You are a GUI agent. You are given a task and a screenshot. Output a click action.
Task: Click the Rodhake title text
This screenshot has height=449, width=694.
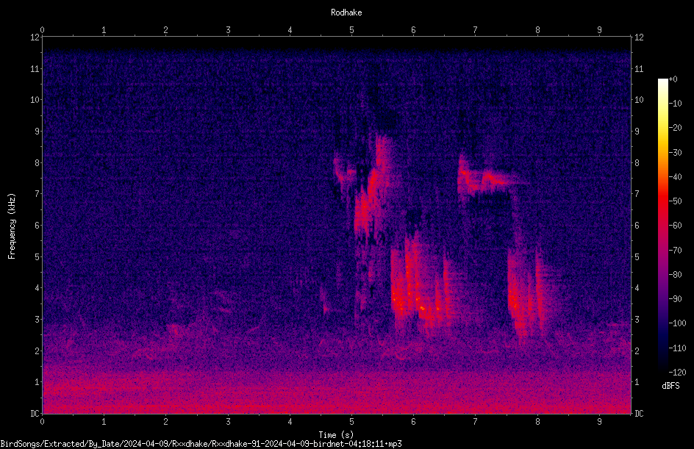coord(346,12)
